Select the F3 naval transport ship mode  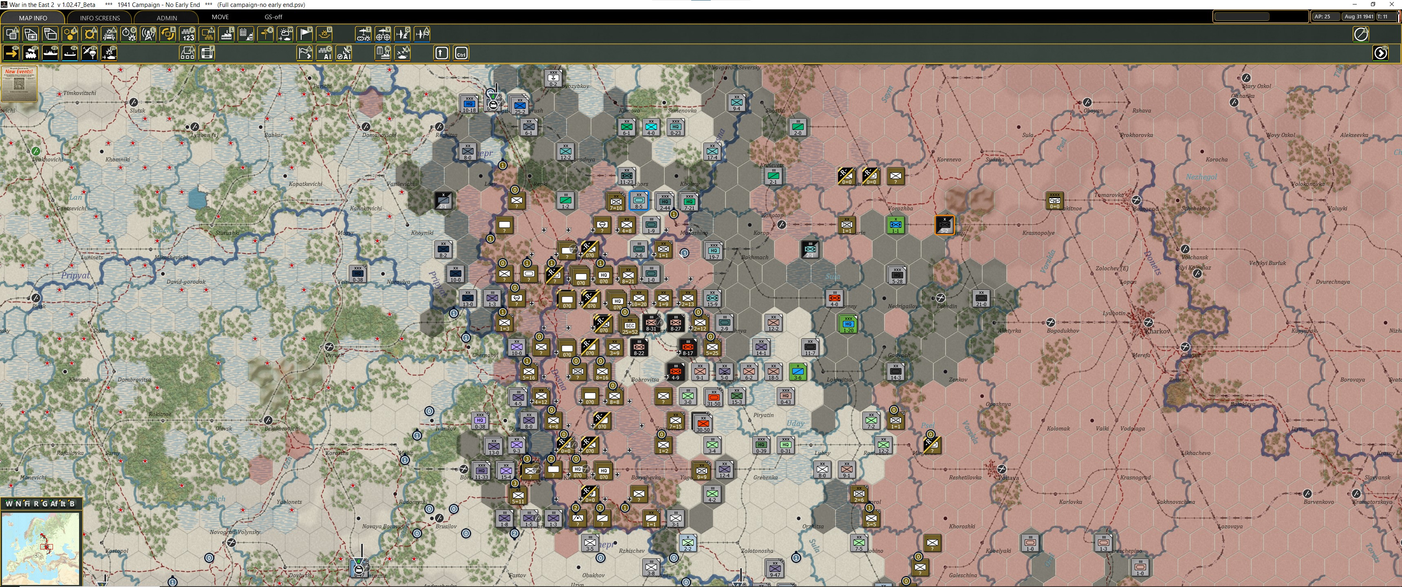(51, 53)
